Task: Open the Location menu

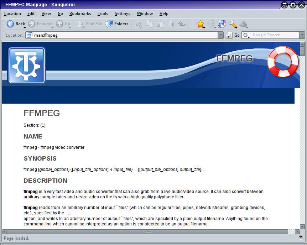Action: 12,14
